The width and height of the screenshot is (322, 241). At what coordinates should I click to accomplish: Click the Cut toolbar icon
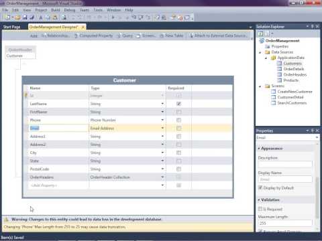(x=41, y=17)
